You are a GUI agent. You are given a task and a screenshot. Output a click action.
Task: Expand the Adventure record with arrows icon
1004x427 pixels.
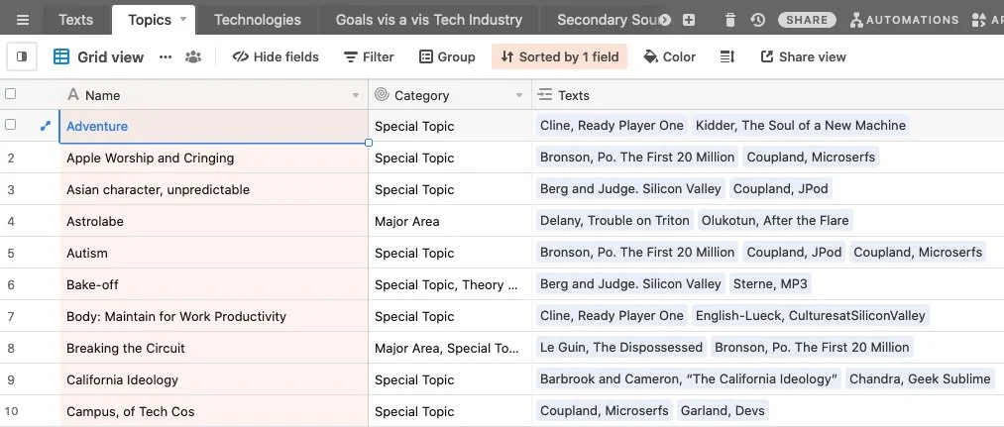pyautogui.click(x=45, y=126)
